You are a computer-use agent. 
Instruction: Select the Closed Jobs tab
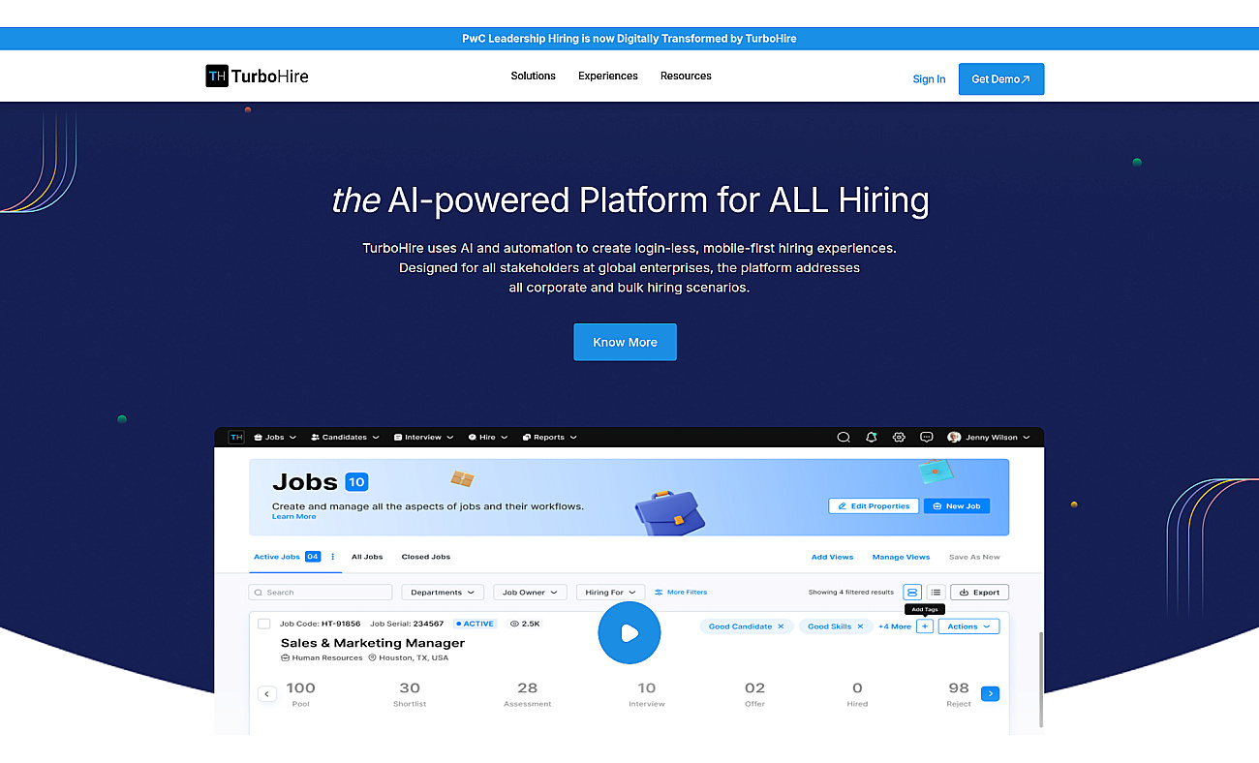(x=426, y=557)
